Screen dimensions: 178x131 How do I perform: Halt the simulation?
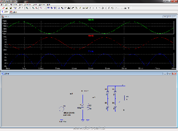(22, 8)
